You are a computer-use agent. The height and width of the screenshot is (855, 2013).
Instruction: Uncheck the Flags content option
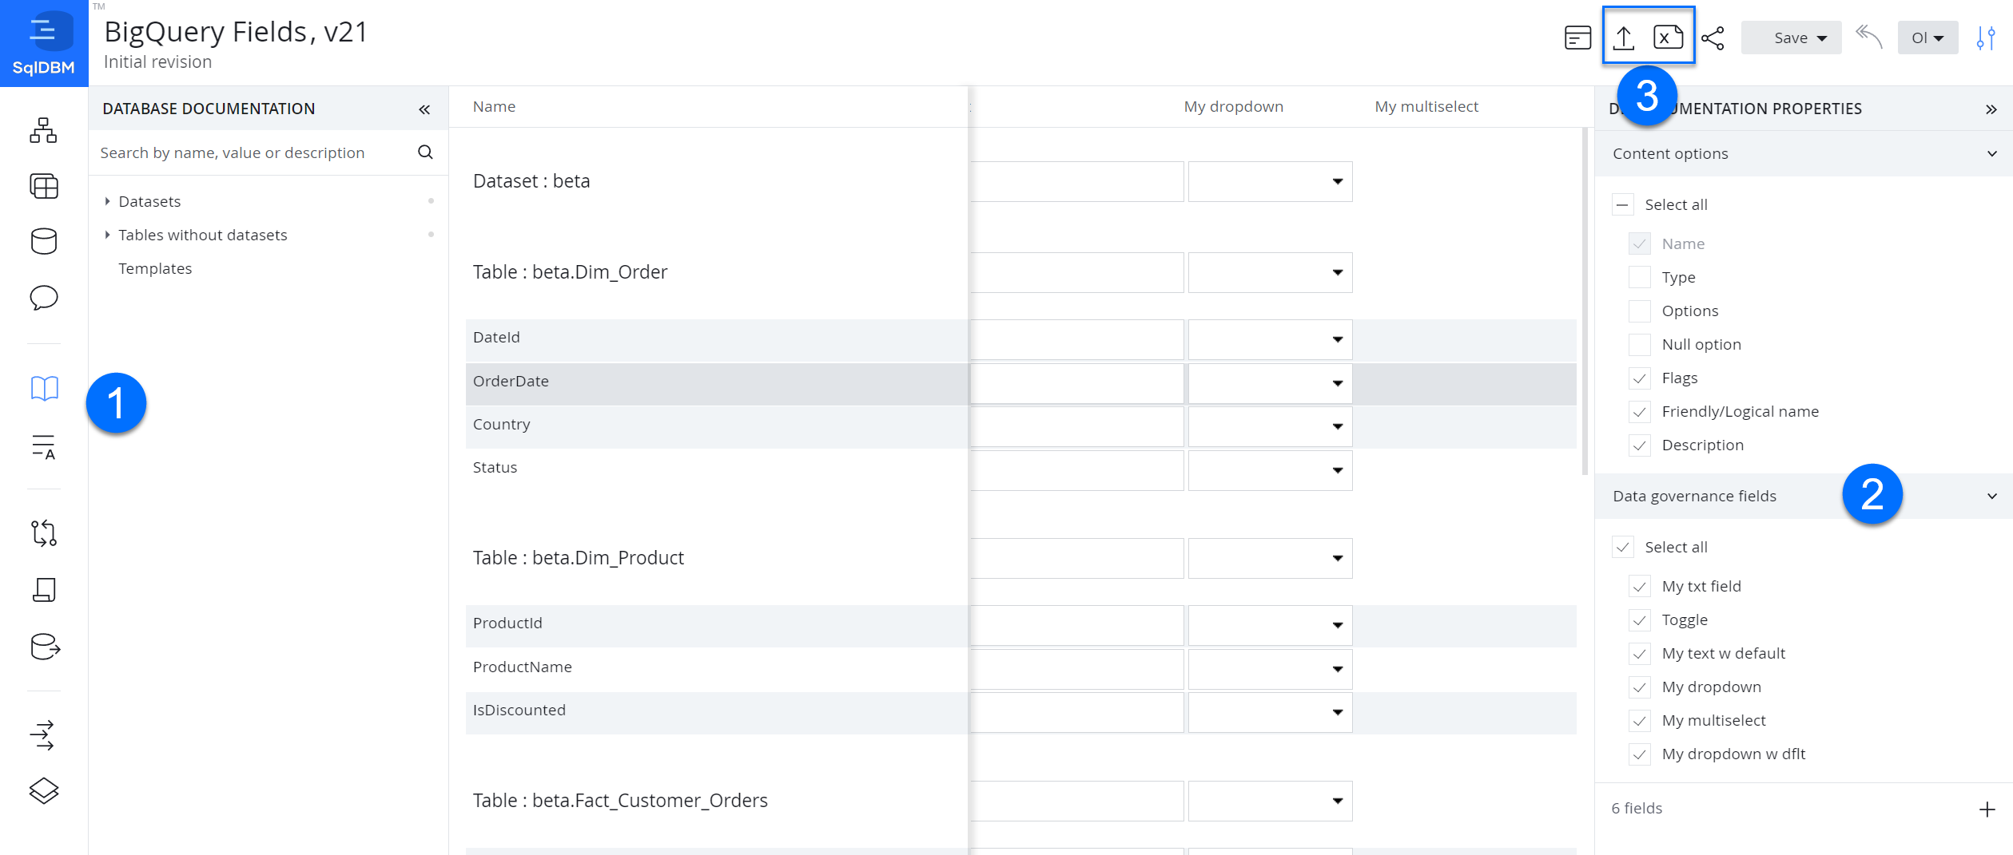click(1640, 378)
